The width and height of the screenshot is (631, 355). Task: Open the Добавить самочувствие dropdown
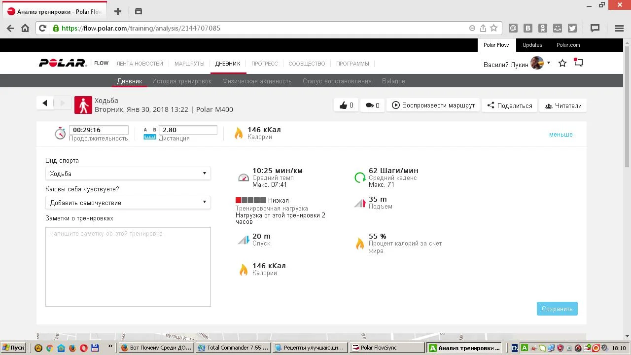coord(128,203)
